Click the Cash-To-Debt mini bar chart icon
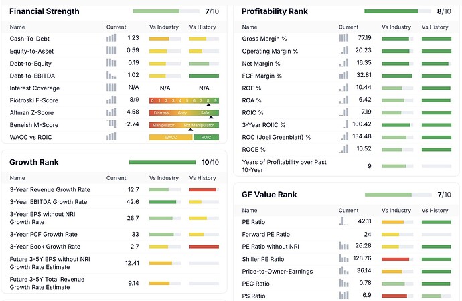Viewport: 462px width, 301px height. 111,38
